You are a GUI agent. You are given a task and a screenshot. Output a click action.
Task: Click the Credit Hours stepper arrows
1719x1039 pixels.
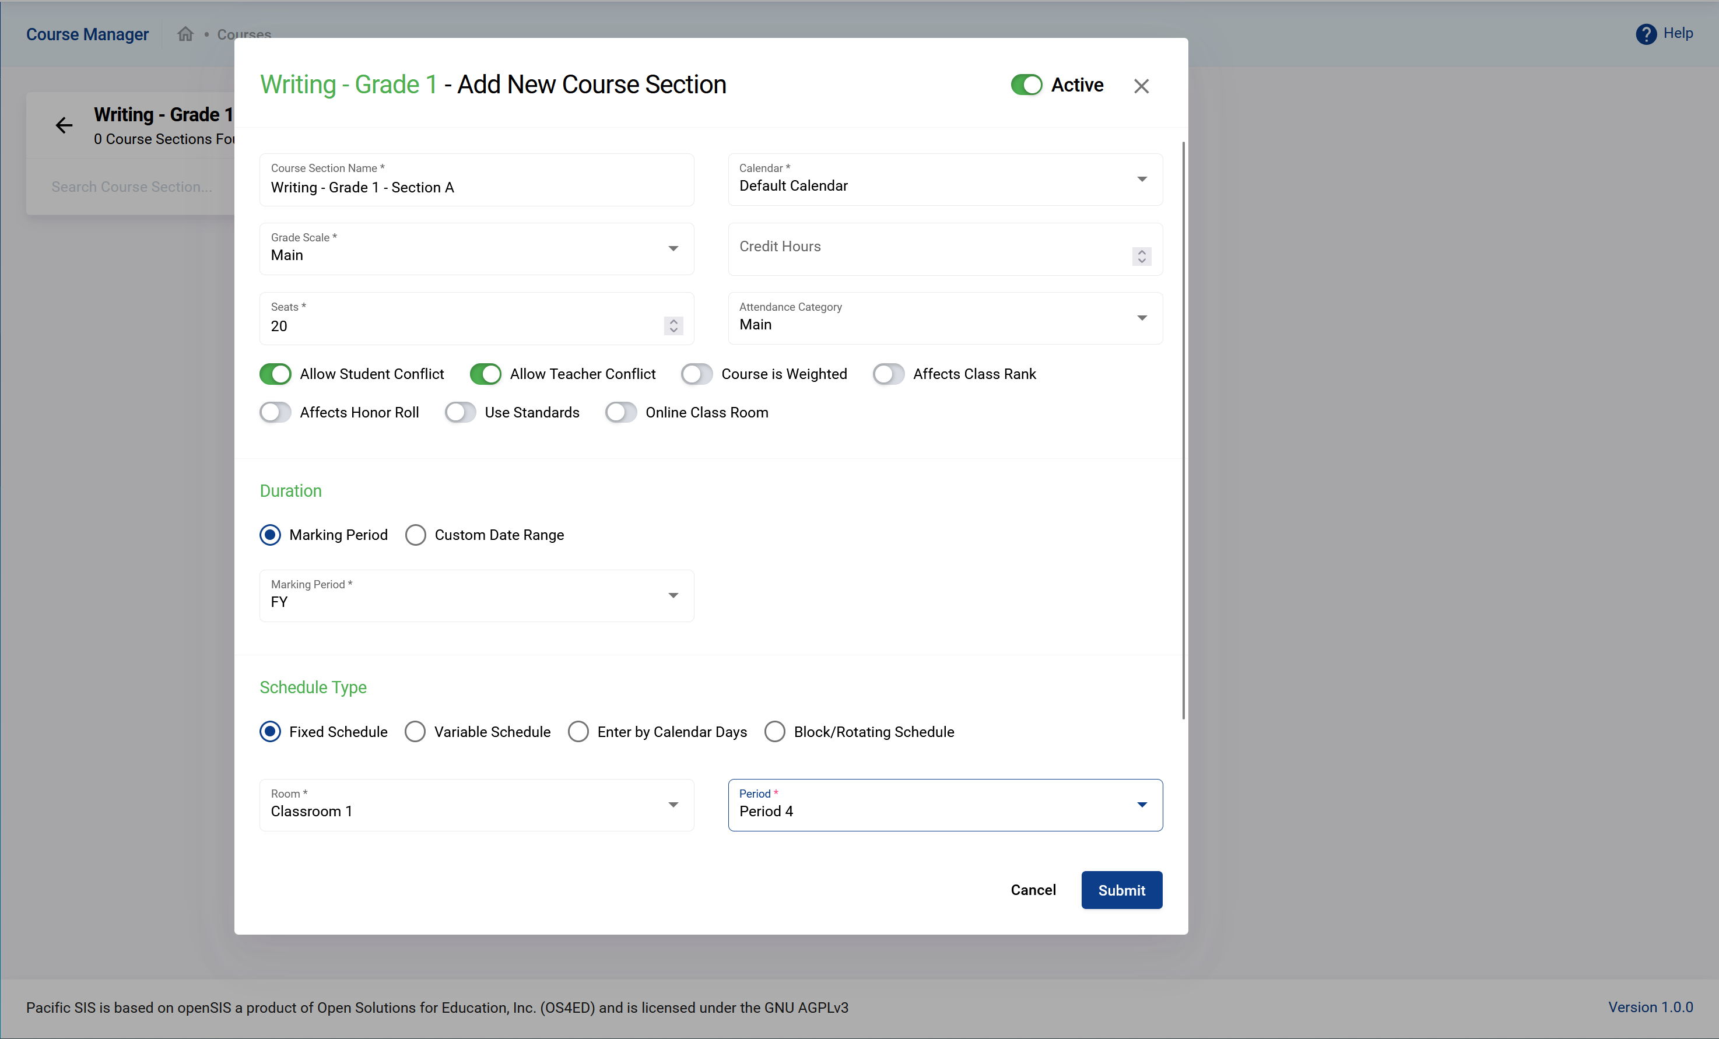coord(1141,256)
